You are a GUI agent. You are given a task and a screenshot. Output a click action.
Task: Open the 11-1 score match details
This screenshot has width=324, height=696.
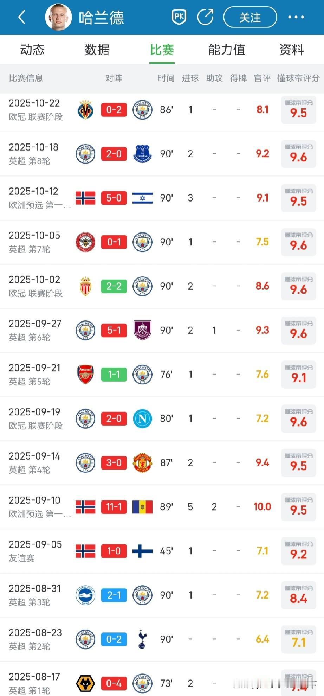pos(114,507)
